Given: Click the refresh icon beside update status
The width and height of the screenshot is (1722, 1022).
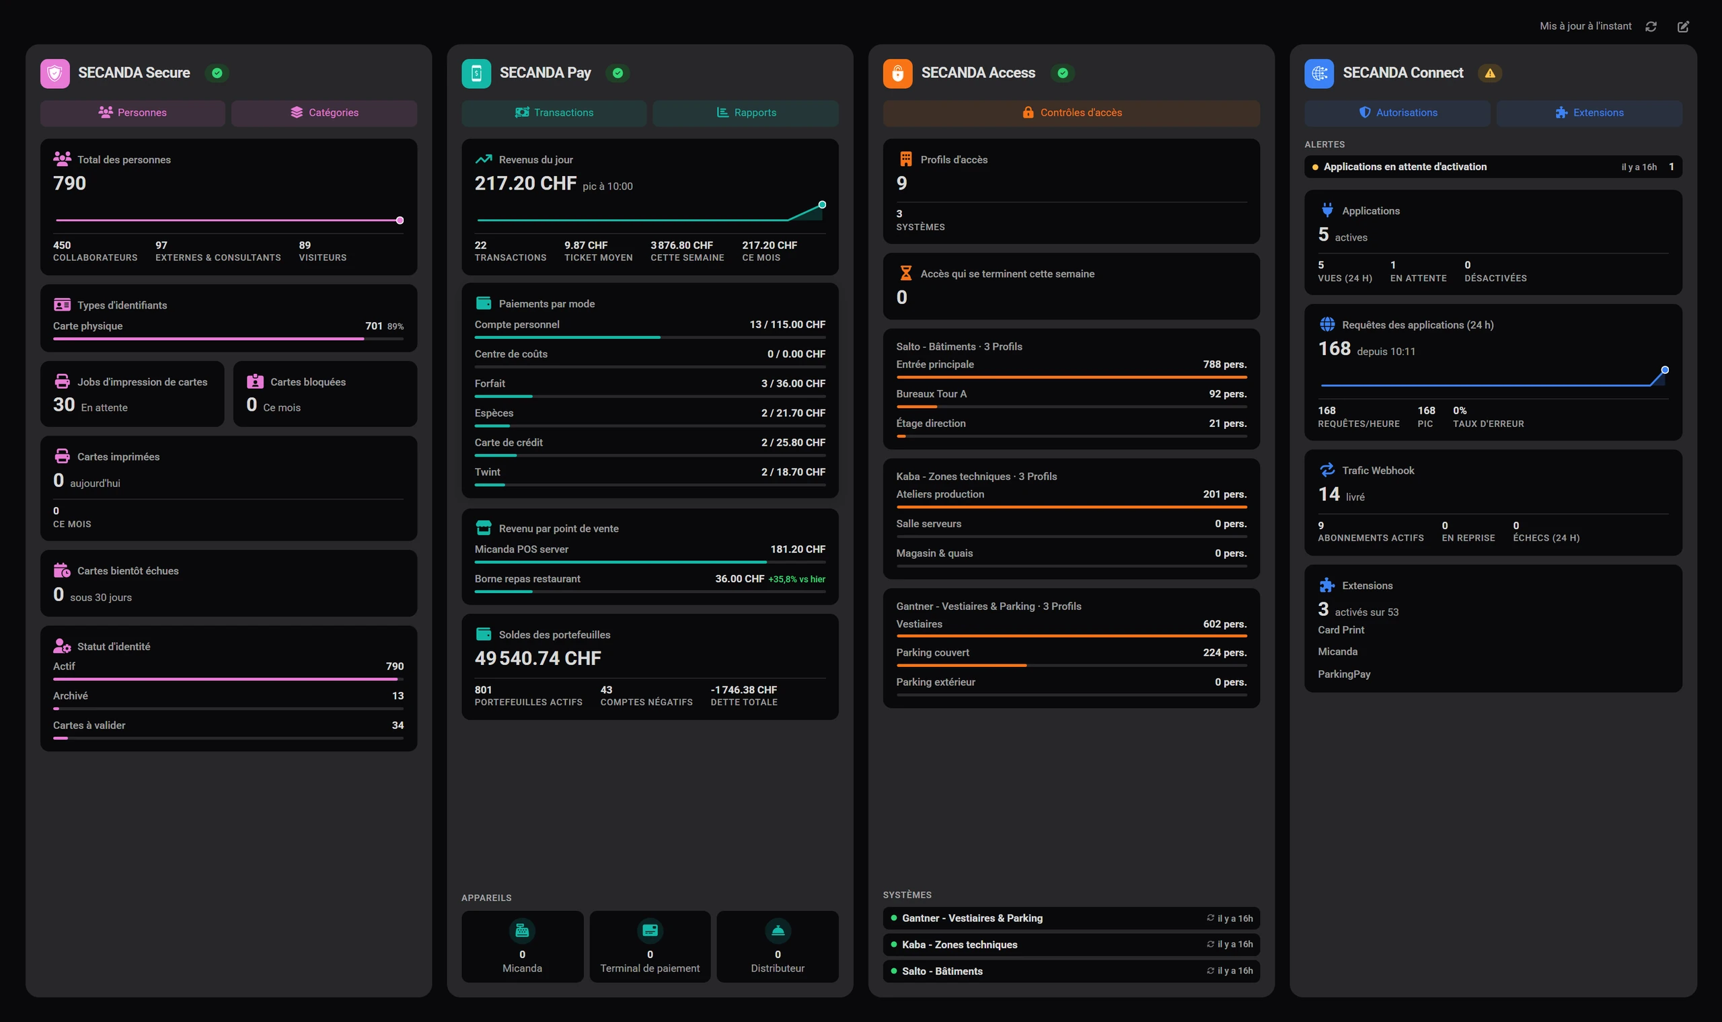Looking at the screenshot, I should coord(1651,26).
